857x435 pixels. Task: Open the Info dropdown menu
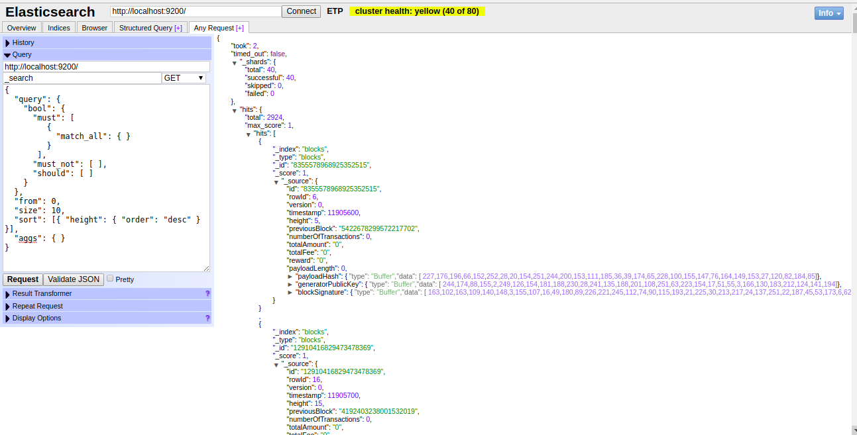tap(828, 13)
